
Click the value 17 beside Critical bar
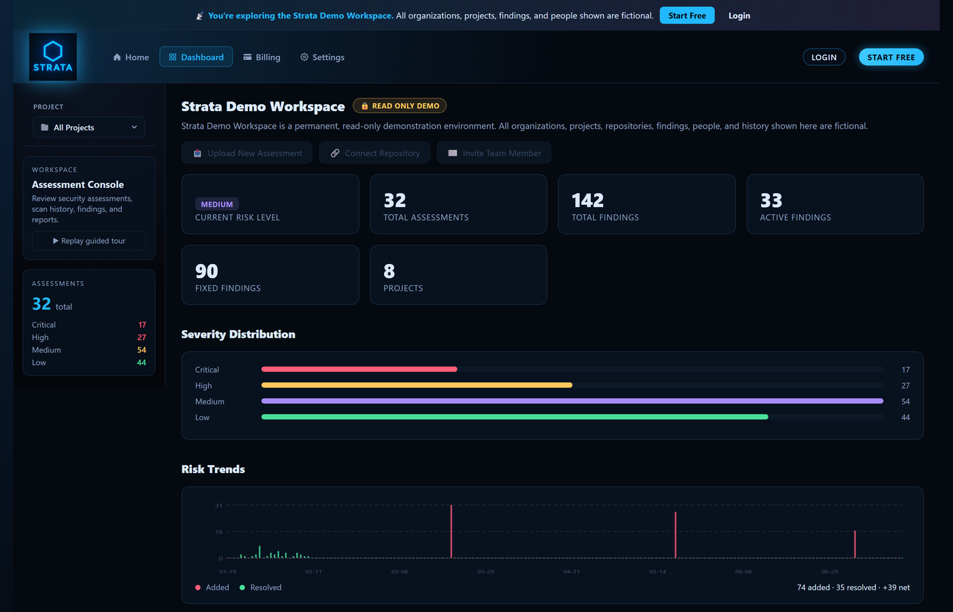905,370
